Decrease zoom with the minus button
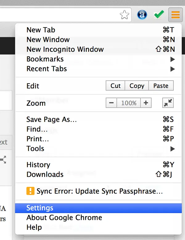 tap(111, 103)
